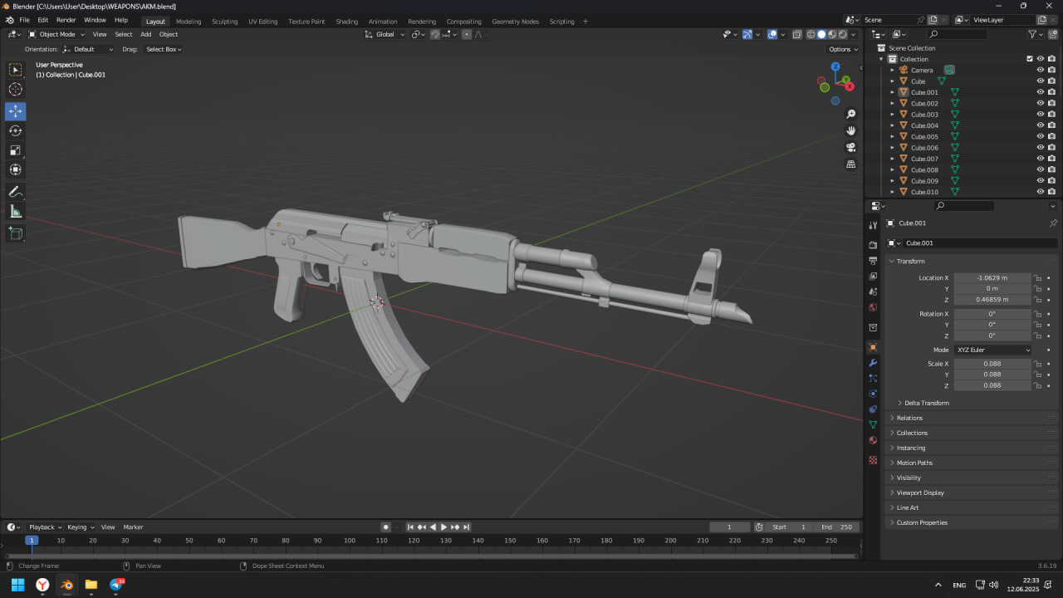Click the Location X value field
The image size is (1063, 598).
point(992,278)
